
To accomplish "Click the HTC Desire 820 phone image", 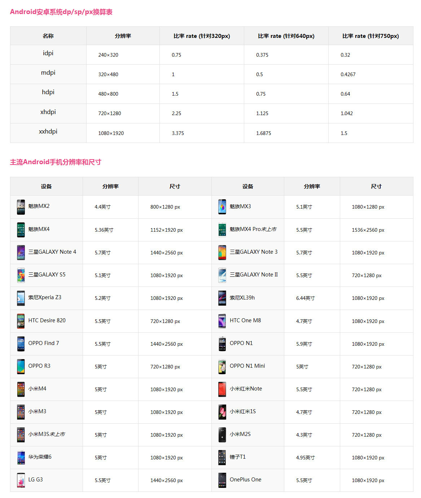I will (x=21, y=321).
